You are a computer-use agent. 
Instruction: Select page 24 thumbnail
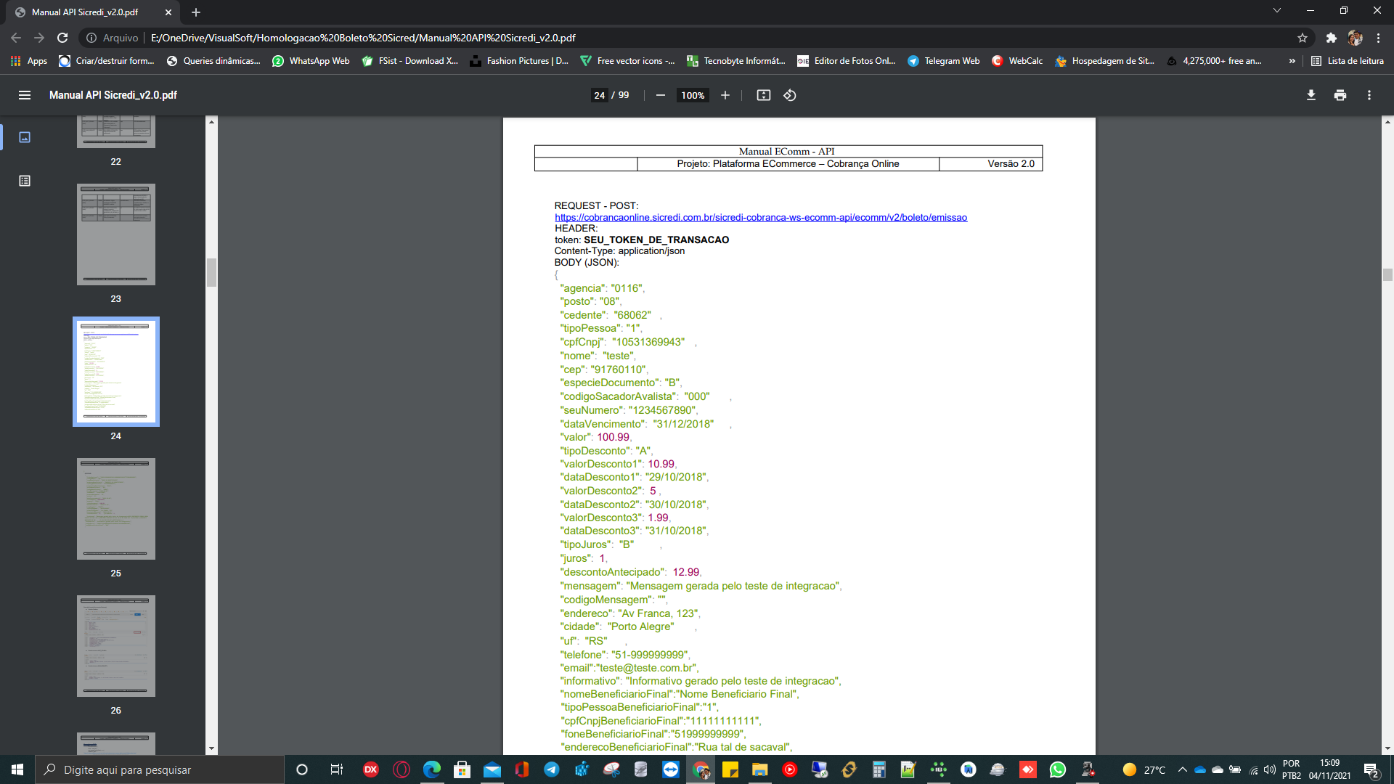116,372
